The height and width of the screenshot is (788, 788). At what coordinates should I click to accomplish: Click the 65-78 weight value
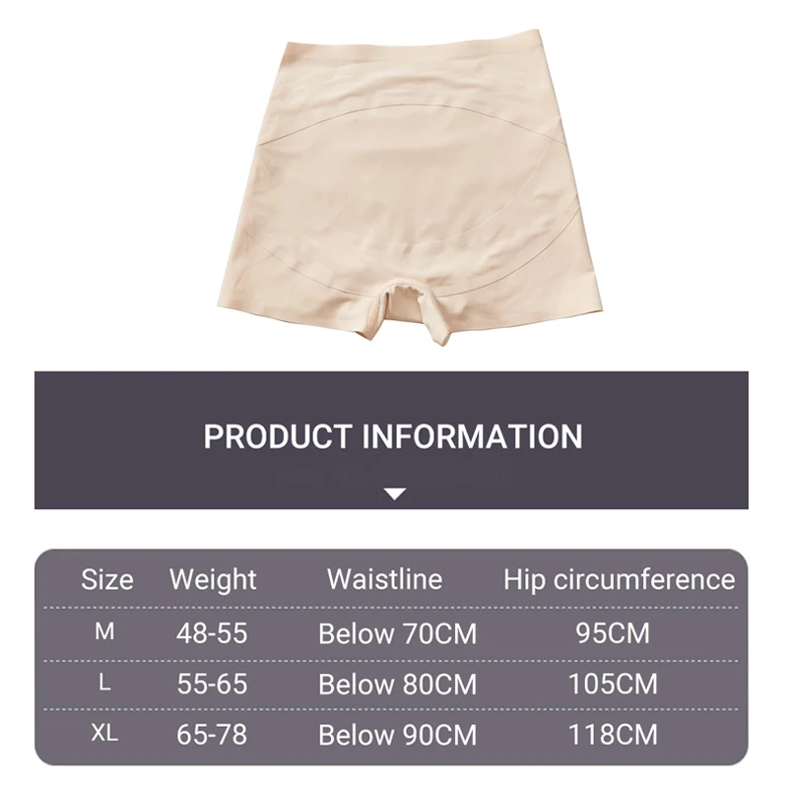tap(212, 734)
